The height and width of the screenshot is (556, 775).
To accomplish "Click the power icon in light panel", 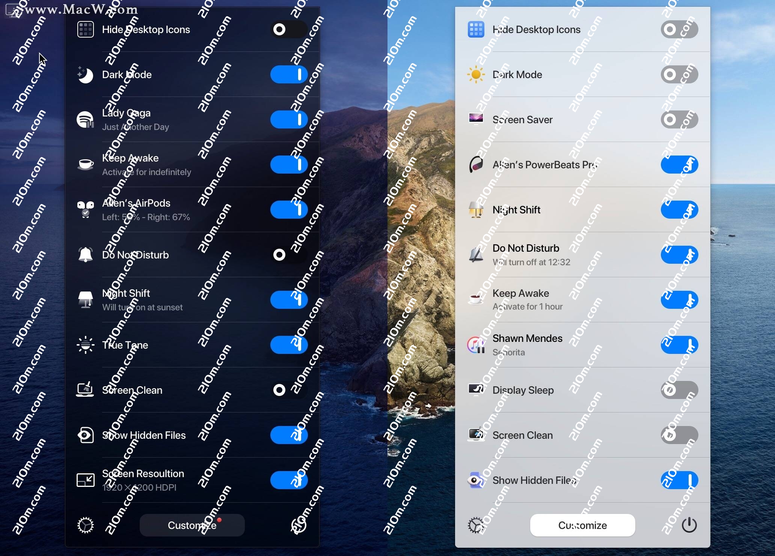I will 689,525.
